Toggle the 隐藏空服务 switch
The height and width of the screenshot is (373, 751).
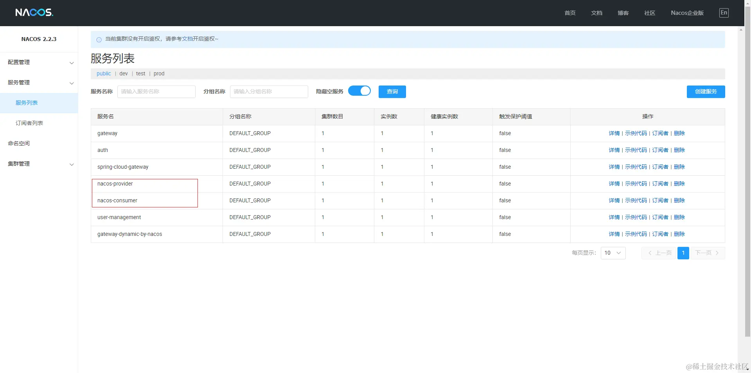point(359,91)
